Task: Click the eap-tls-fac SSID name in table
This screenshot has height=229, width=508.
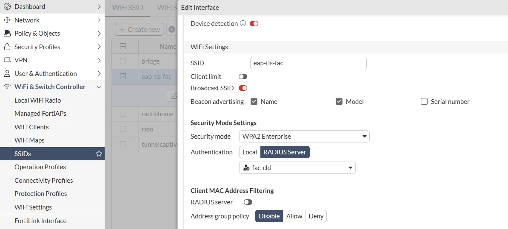Action: [157, 77]
